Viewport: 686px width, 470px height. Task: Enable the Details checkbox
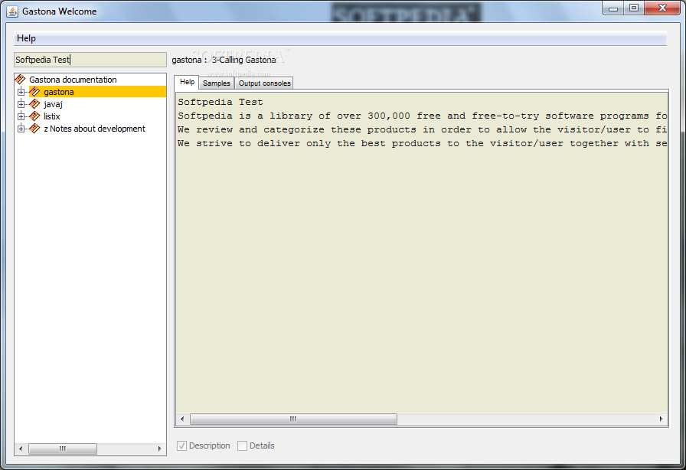point(242,446)
